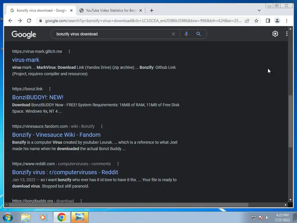Open Bonzify - Vinesauce Wiki - Fandom result
The height and width of the screenshot is (223, 297).
[56, 135]
